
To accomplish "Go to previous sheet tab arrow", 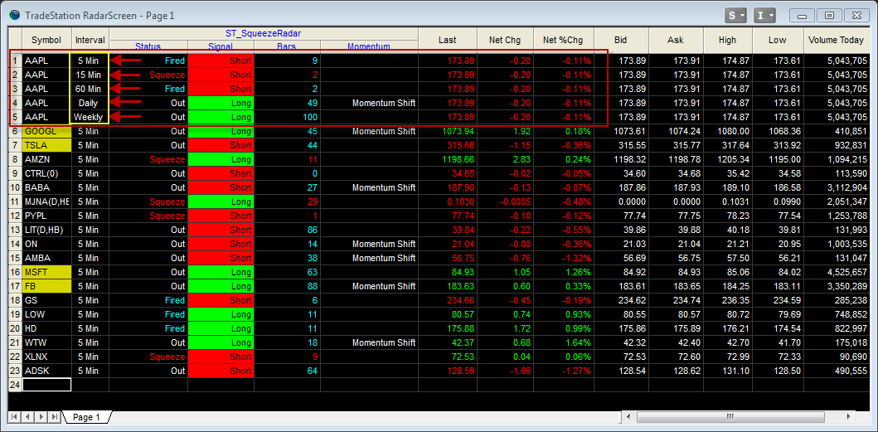I will point(28,417).
